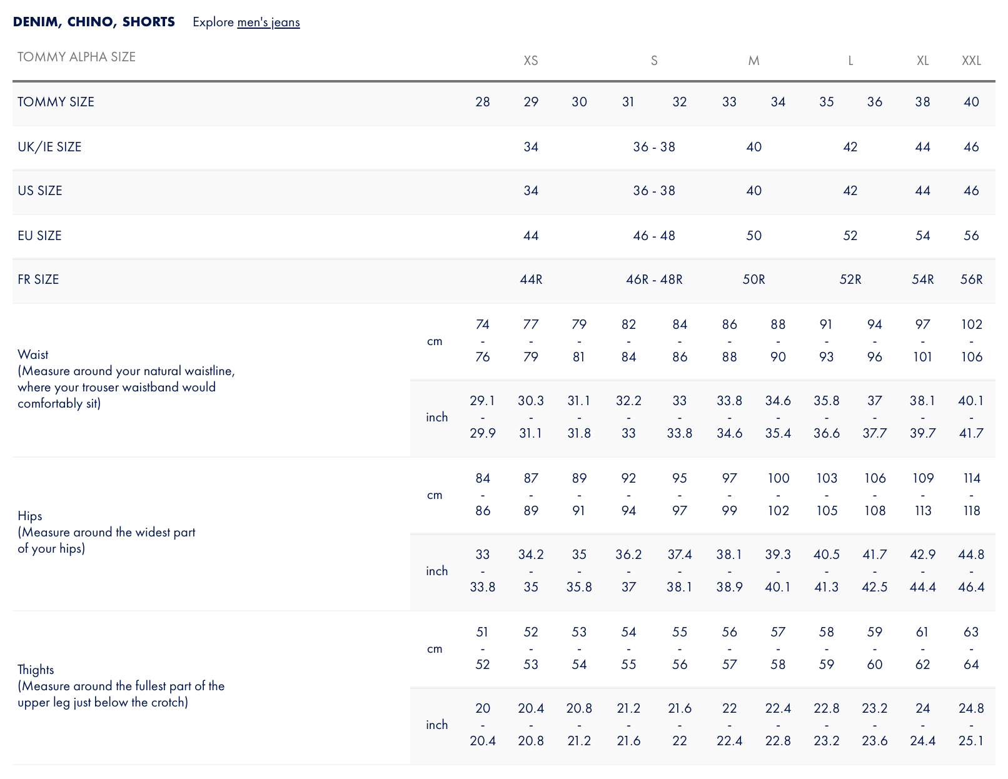Click the UK/IE SIZE row label
Screen dimensions: 1008x779
(49, 147)
